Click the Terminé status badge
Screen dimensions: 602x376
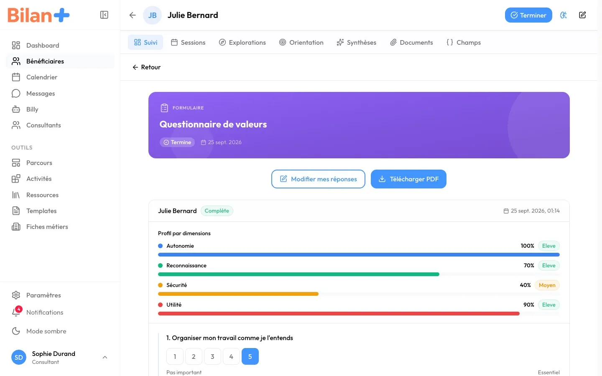tap(177, 142)
